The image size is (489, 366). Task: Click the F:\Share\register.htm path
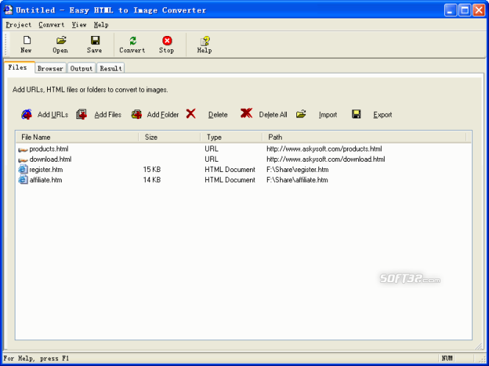click(x=298, y=170)
